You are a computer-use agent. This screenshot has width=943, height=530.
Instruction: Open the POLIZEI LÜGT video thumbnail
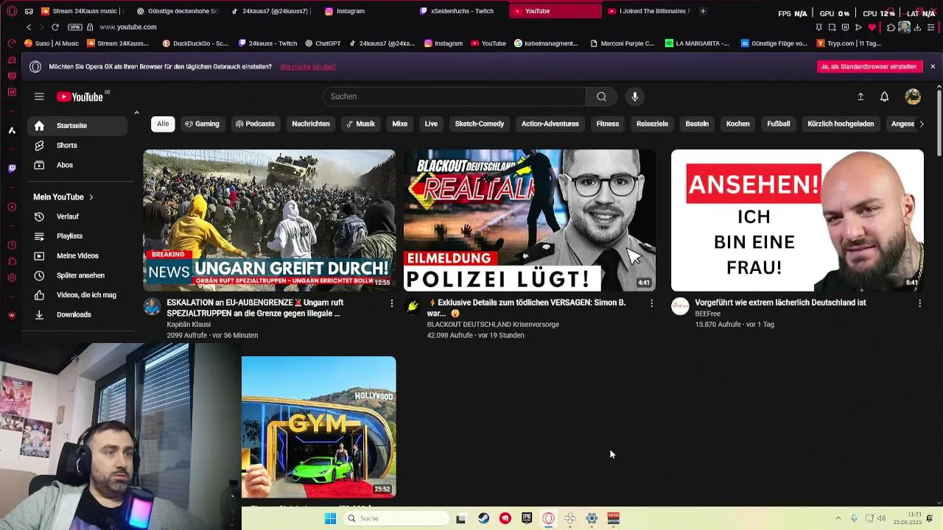pos(530,221)
